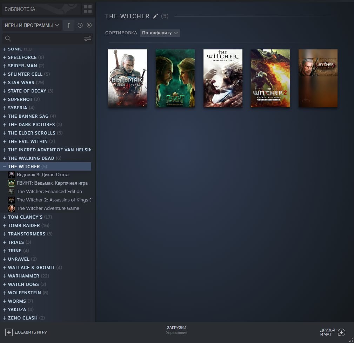Toggle the recent activity clock filter
Viewport: 354px width, 343px height.
point(80,25)
